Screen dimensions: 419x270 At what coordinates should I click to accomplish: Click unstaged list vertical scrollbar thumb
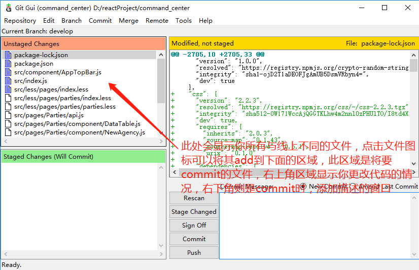click(161, 81)
